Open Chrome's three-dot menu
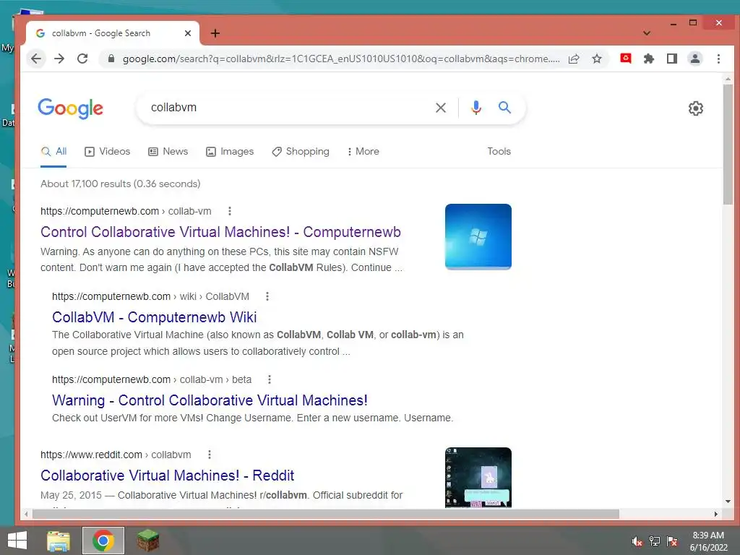Screen dimensions: 740x555 click(718, 59)
